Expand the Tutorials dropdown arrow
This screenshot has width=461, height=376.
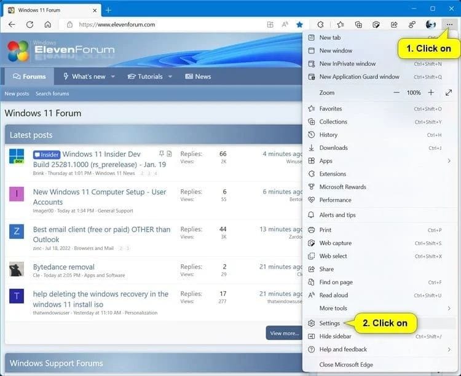click(170, 76)
